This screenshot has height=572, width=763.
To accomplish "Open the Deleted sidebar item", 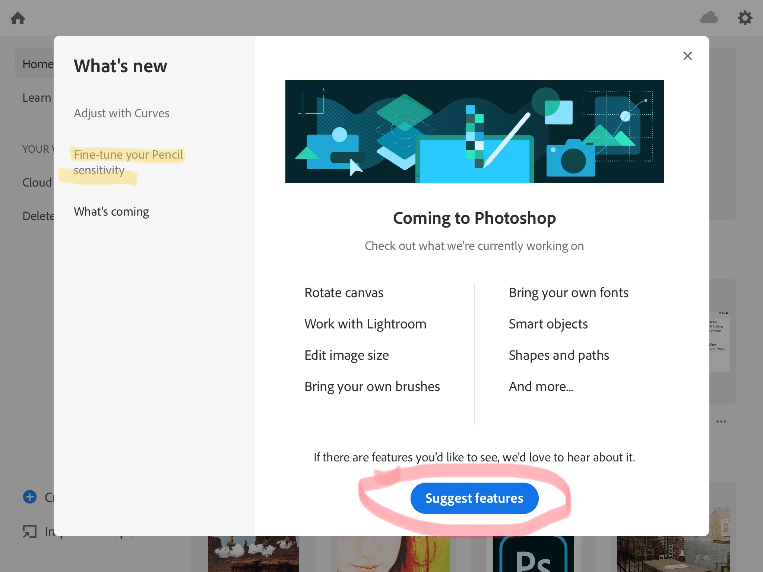I will 38,216.
